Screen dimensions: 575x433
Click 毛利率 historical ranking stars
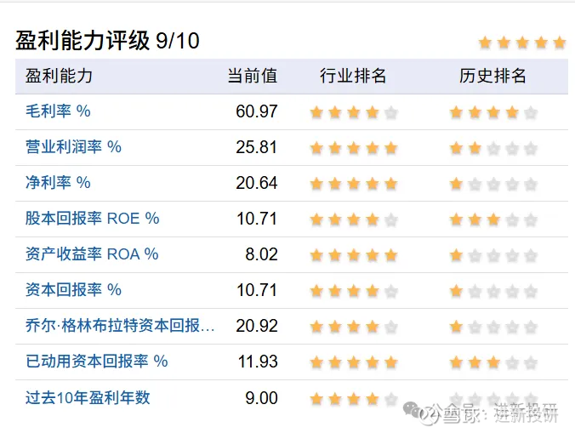(493, 111)
